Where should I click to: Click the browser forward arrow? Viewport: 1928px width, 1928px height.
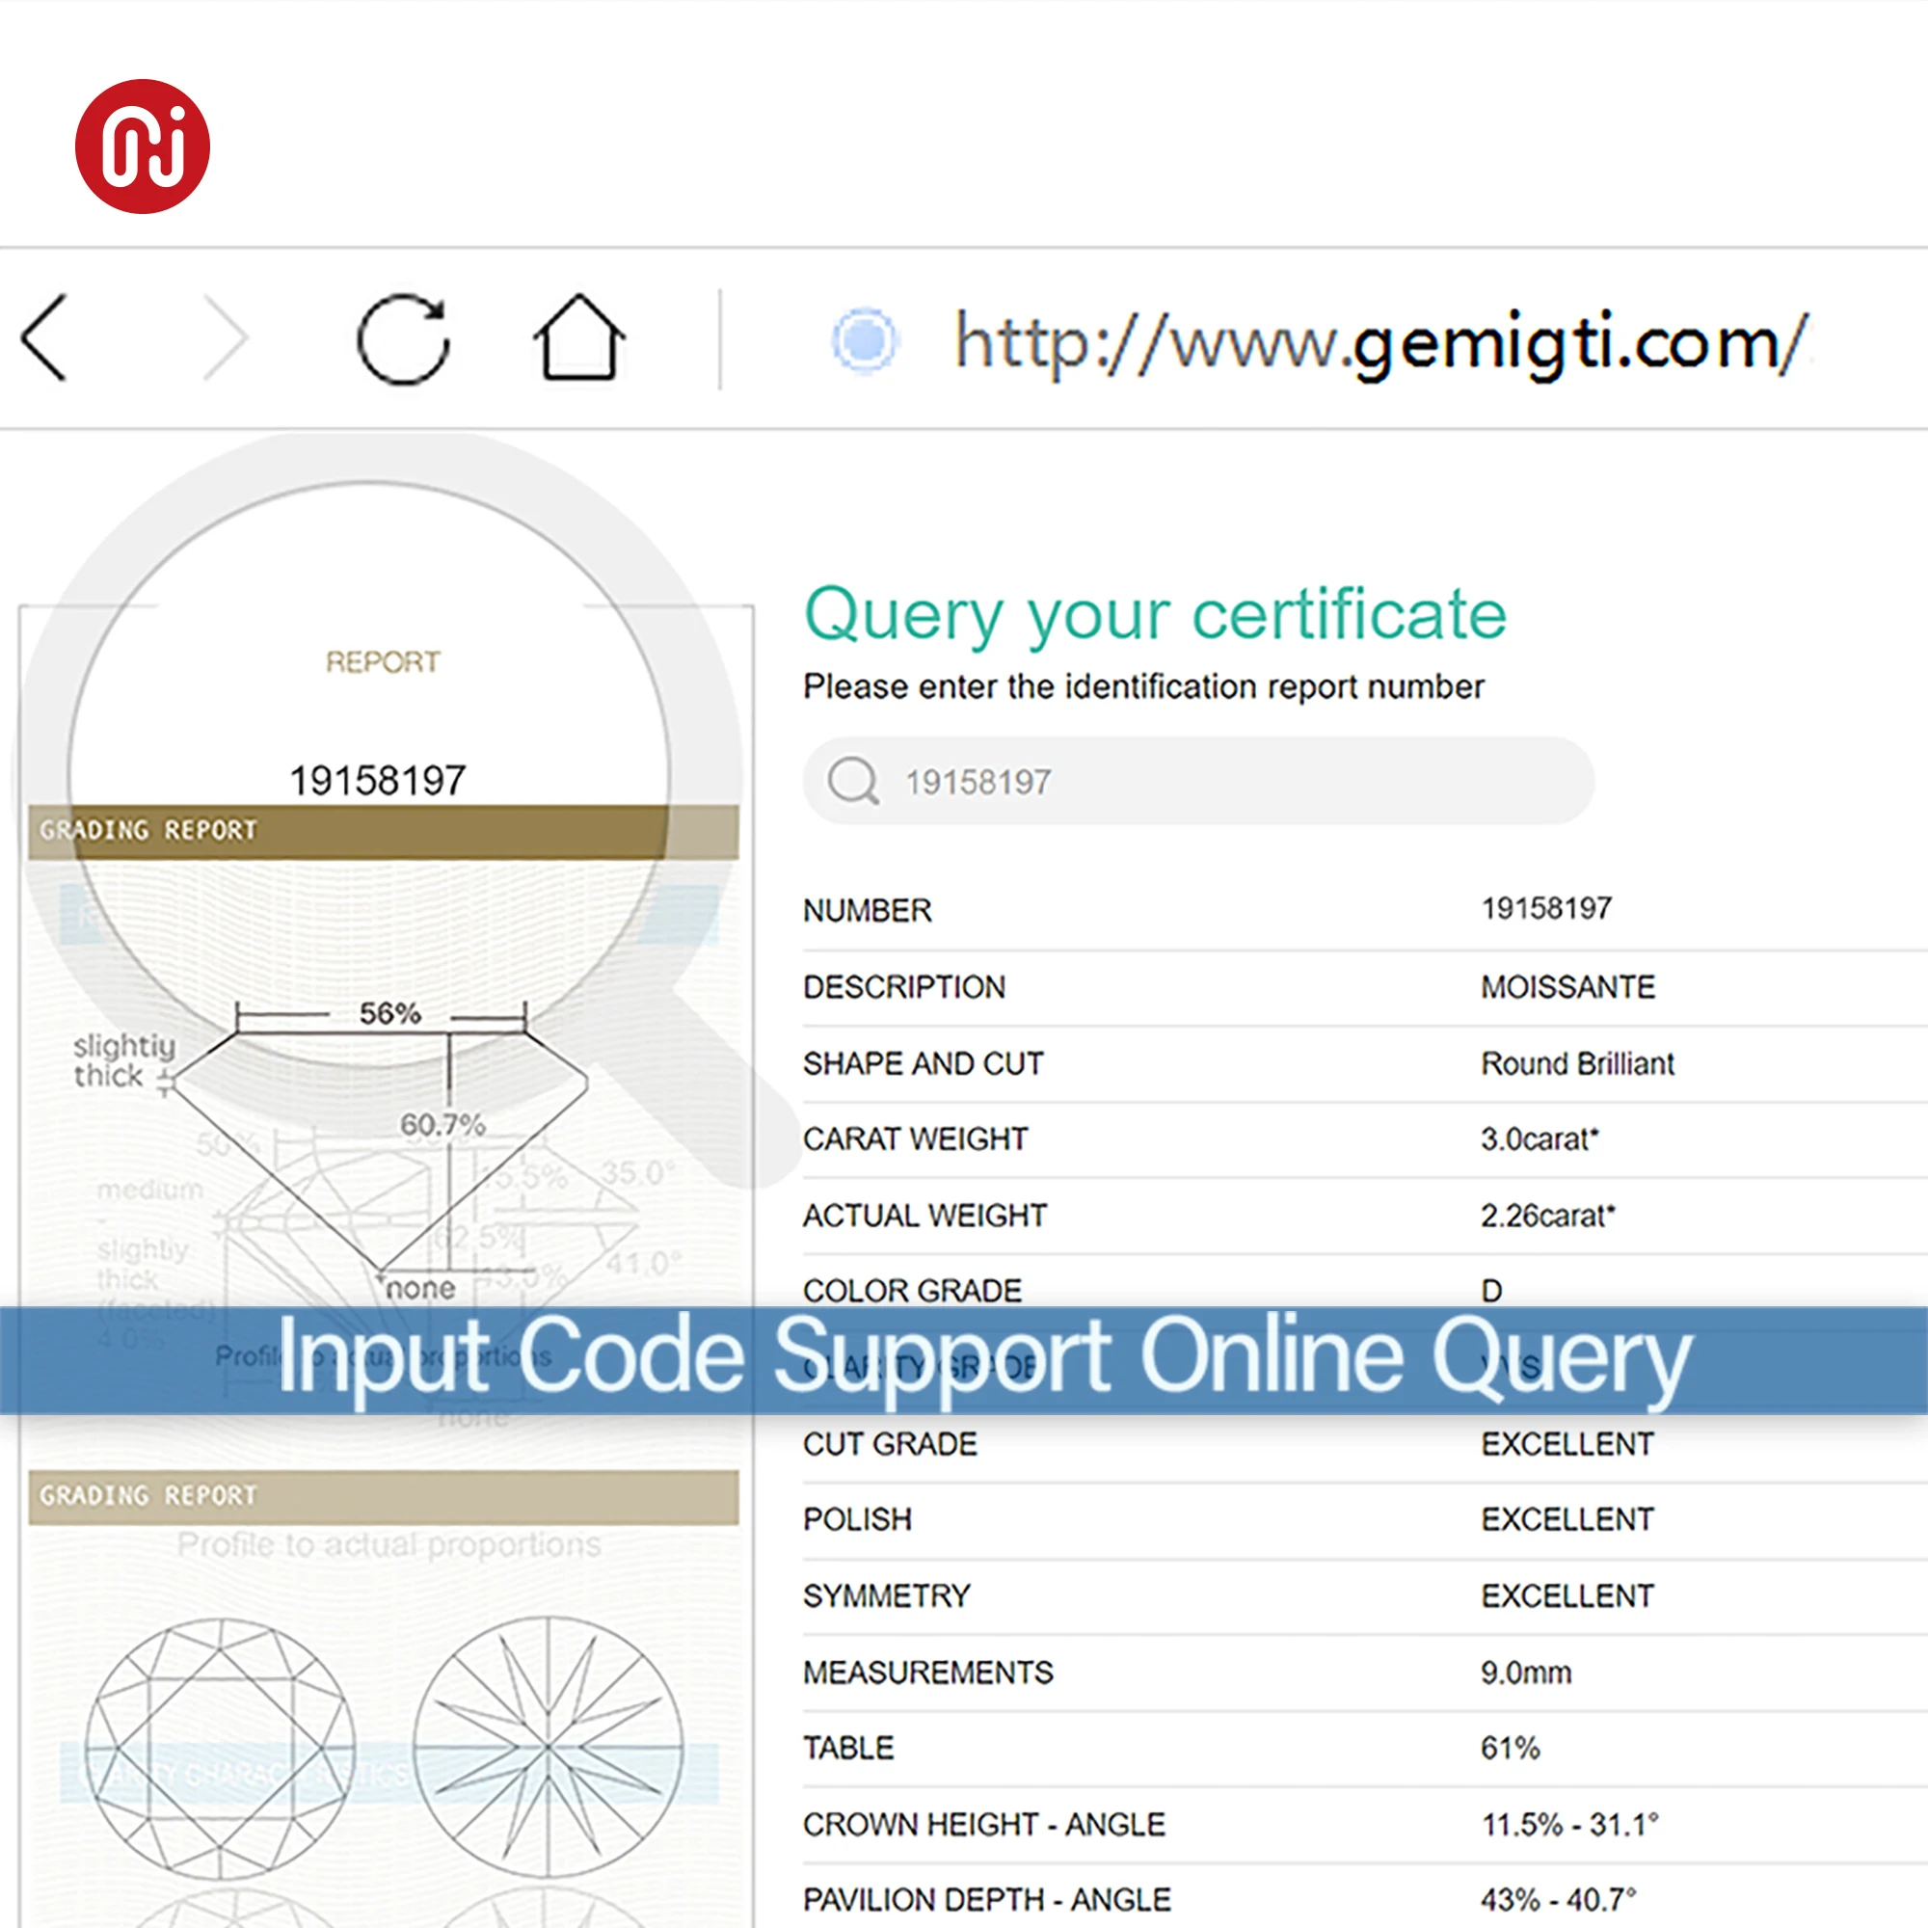pos(225,338)
